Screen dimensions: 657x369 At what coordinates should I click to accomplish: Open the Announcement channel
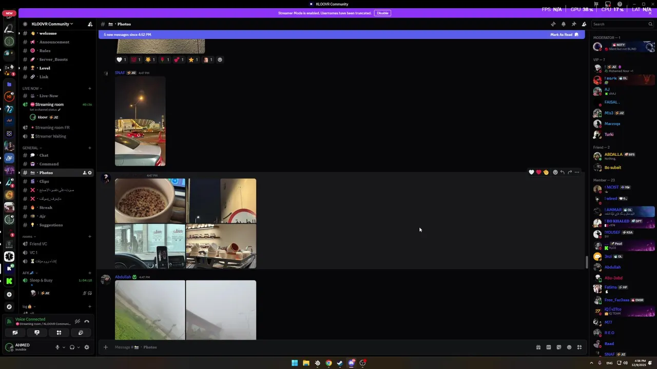pos(54,42)
